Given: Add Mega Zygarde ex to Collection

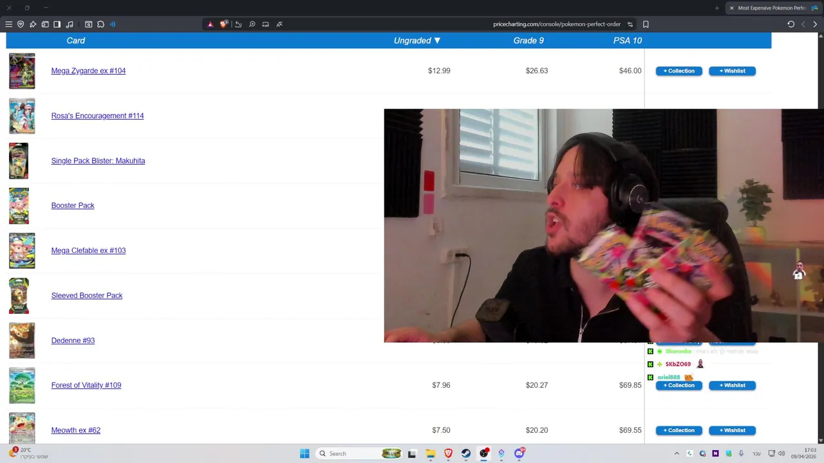Looking at the screenshot, I should [679, 71].
